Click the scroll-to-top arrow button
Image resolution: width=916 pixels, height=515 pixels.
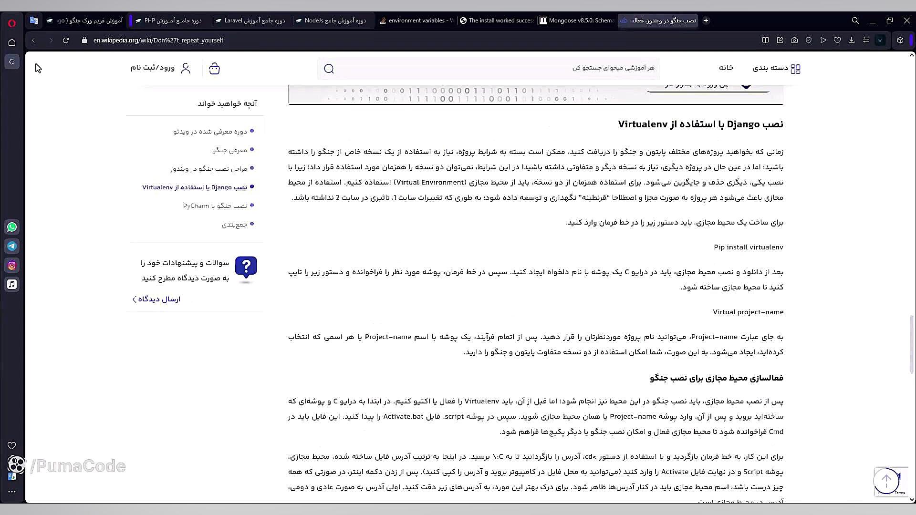886,481
